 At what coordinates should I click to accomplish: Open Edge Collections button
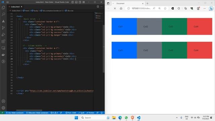pyautogui.click(x=185, y=8)
